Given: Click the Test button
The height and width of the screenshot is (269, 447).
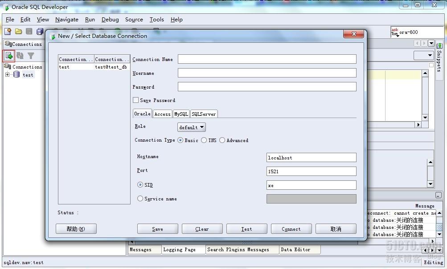Looking at the screenshot, I should pos(246,228).
